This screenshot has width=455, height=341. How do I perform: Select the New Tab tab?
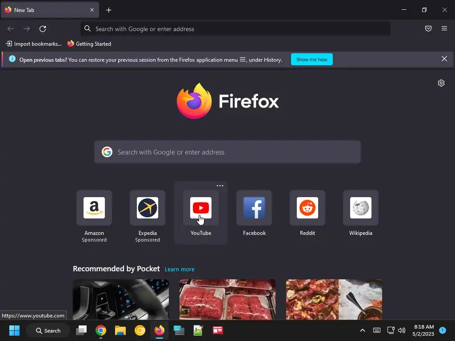[50, 10]
